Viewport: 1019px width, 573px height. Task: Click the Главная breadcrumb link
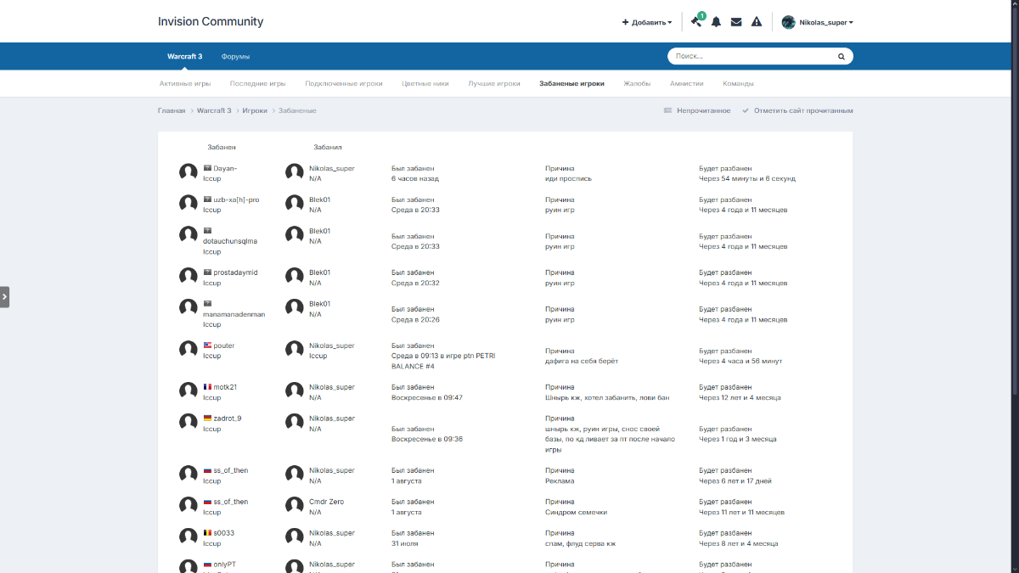point(172,111)
